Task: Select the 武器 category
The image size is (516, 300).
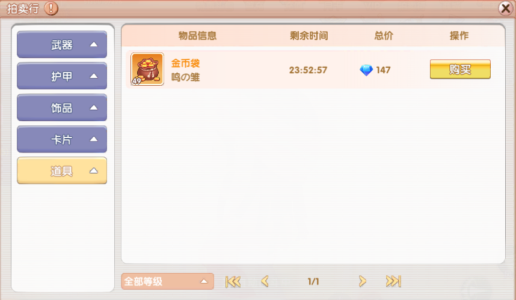Action: pyautogui.click(x=62, y=44)
